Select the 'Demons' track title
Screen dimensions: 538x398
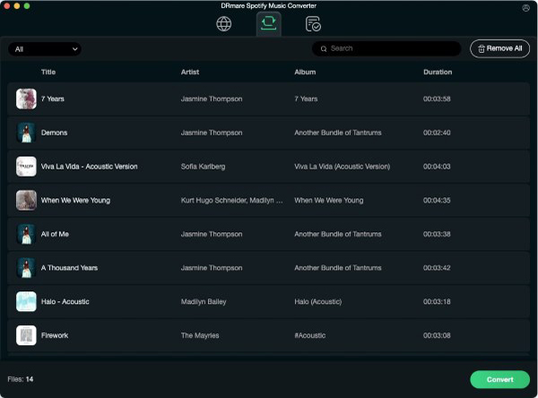coord(54,133)
